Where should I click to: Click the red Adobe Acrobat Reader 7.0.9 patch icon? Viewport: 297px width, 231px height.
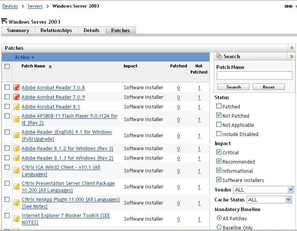pyautogui.click(x=16, y=97)
